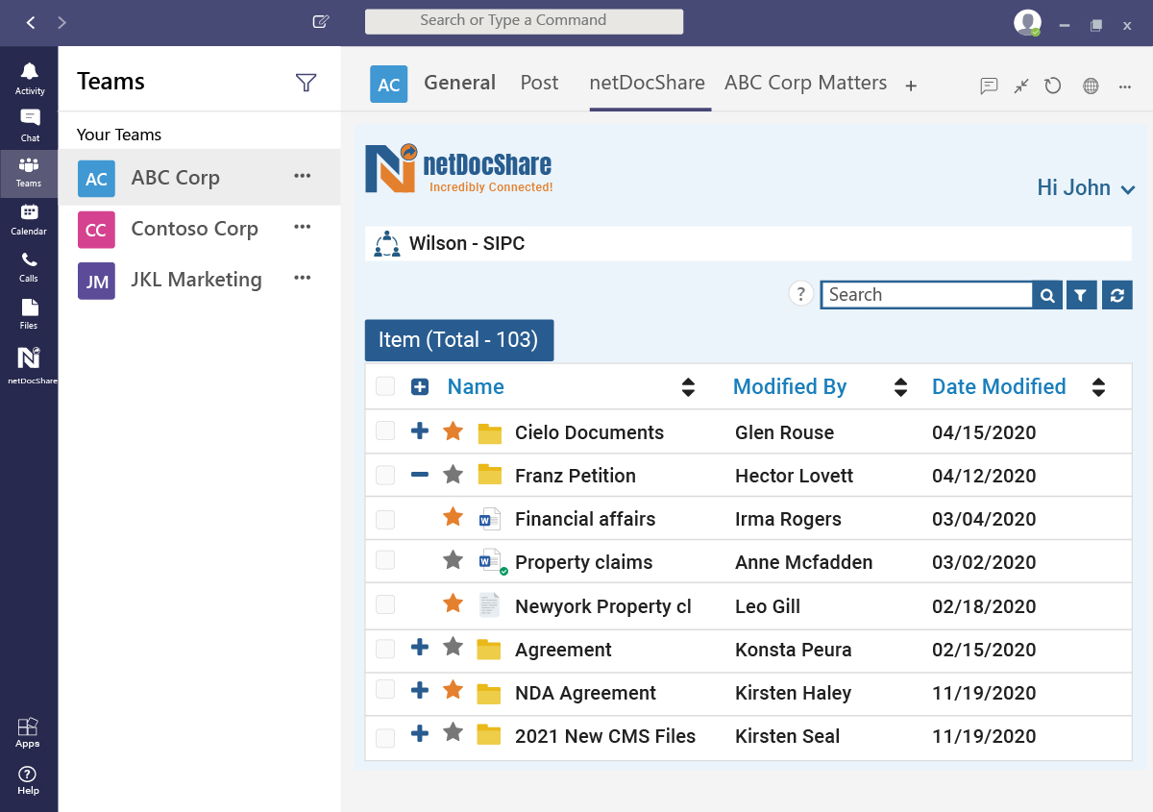
Task: Open Files in the left sidebar
Action: [x=29, y=313]
